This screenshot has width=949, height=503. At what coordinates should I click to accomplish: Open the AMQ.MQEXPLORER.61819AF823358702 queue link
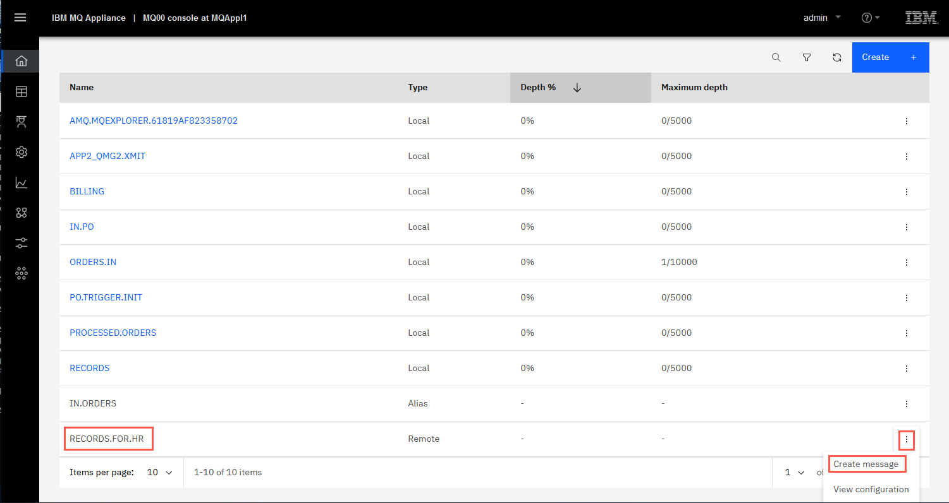pos(154,121)
